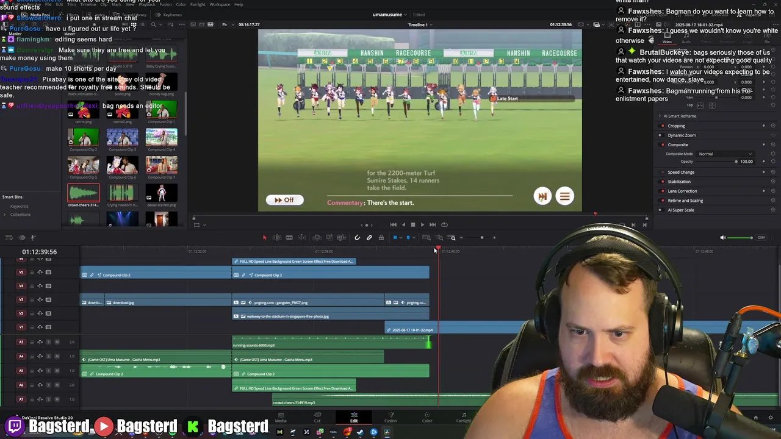Select crowd-cheers waveform thumbnail in media pool
The height and width of the screenshot is (439, 781).
84,193
